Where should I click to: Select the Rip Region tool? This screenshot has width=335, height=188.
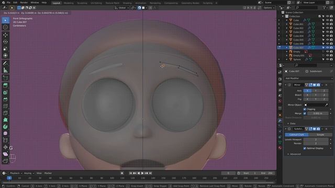pyautogui.click(x=5, y=161)
